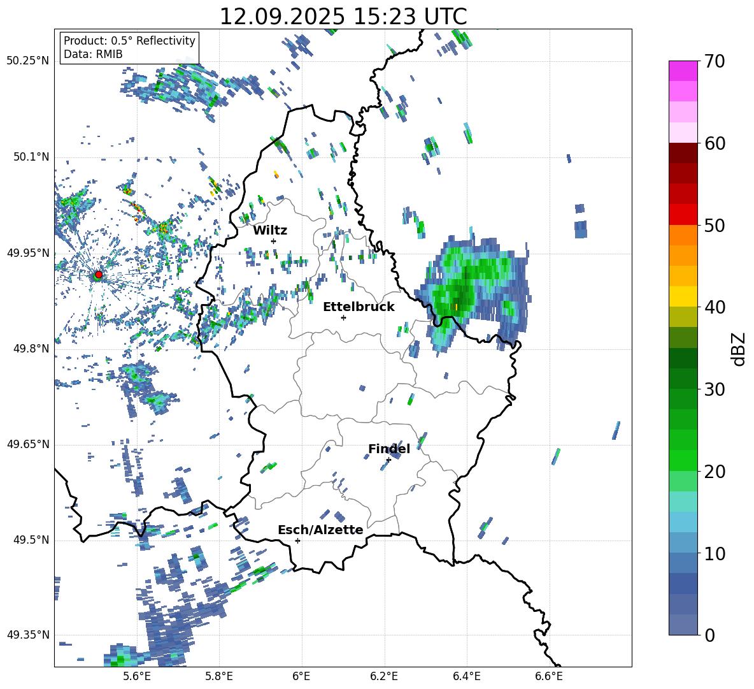Click the dBZ colorbar axis label
This screenshot has height=689, width=754.
point(739,349)
